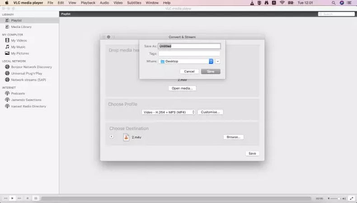The height and width of the screenshot is (203, 357).
Task: Click the Browse... button
Action: (233, 137)
